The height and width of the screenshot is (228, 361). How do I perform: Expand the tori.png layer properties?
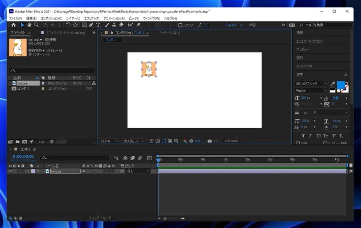(x=28, y=171)
